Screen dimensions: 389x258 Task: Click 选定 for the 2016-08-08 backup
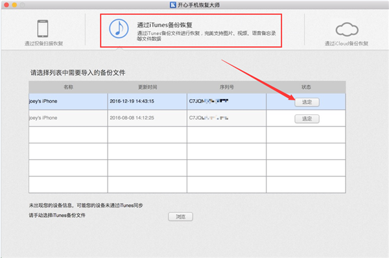tap(307, 119)
